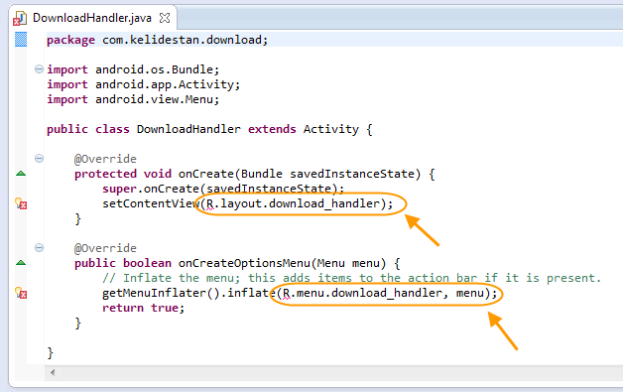Click the first @Override annotation above onCreate
This screenshot has width=623, height=392.
(105, 159)
